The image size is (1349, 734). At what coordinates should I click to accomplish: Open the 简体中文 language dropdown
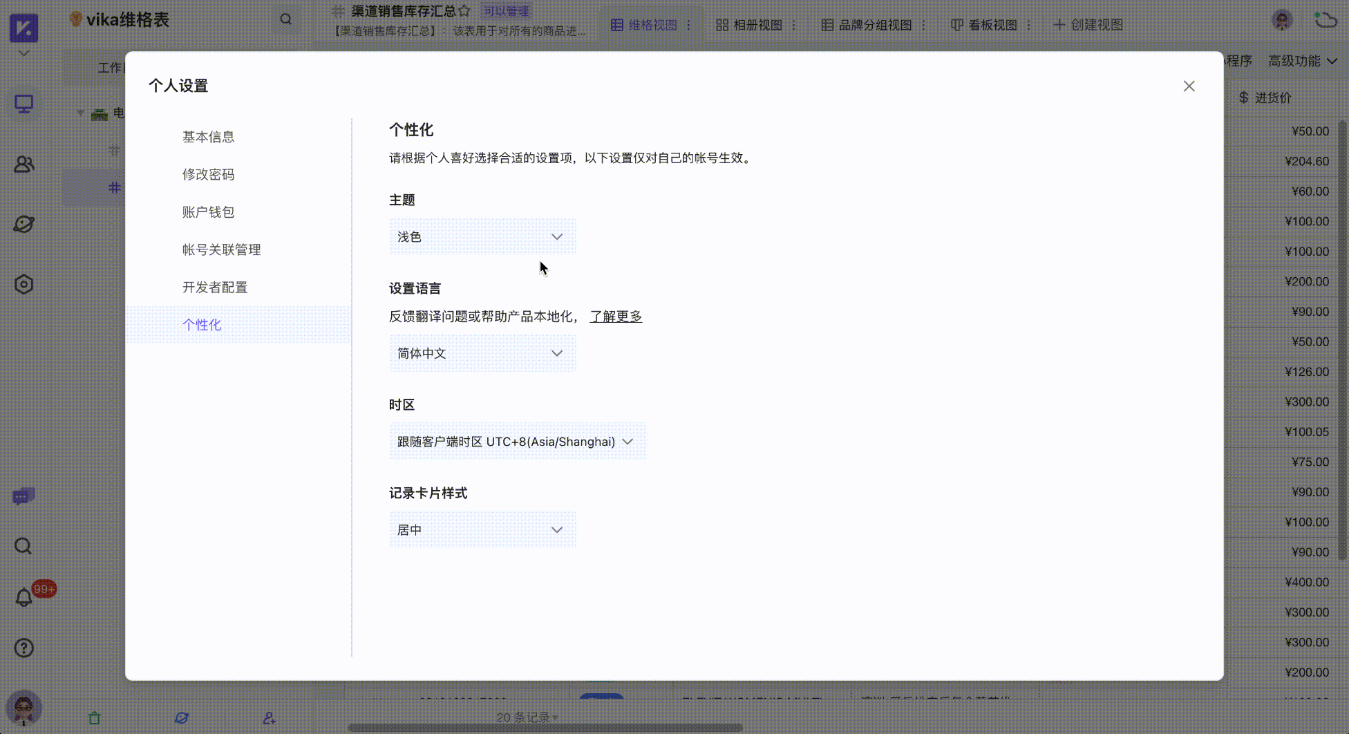click(482, 352)
